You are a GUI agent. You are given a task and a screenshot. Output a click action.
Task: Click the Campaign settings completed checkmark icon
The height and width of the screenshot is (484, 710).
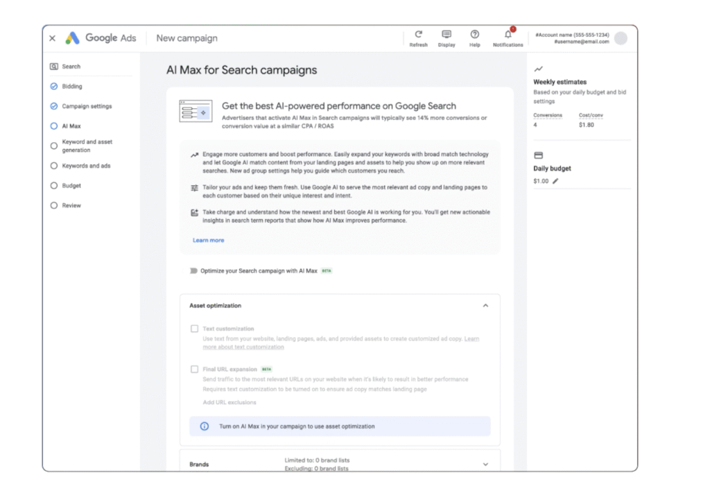[x=54, y=106]
